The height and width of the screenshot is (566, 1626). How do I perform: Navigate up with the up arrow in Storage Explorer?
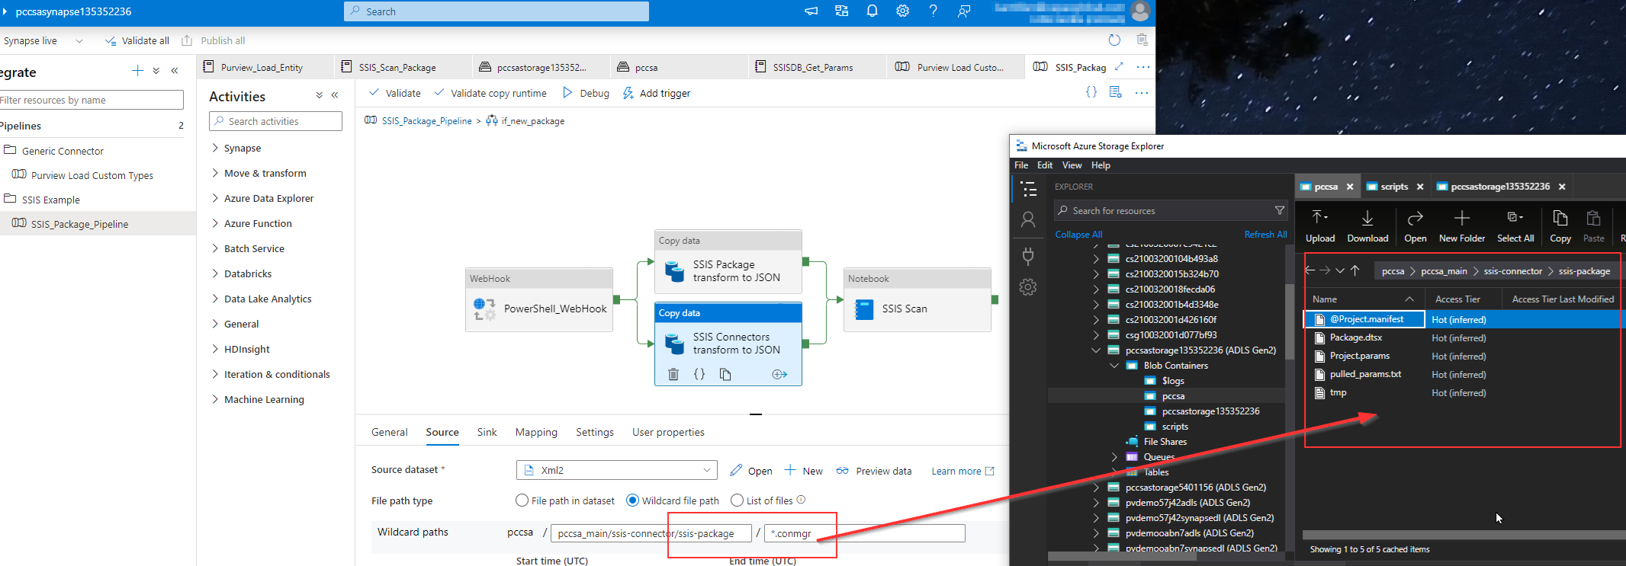coord(1355,270)
